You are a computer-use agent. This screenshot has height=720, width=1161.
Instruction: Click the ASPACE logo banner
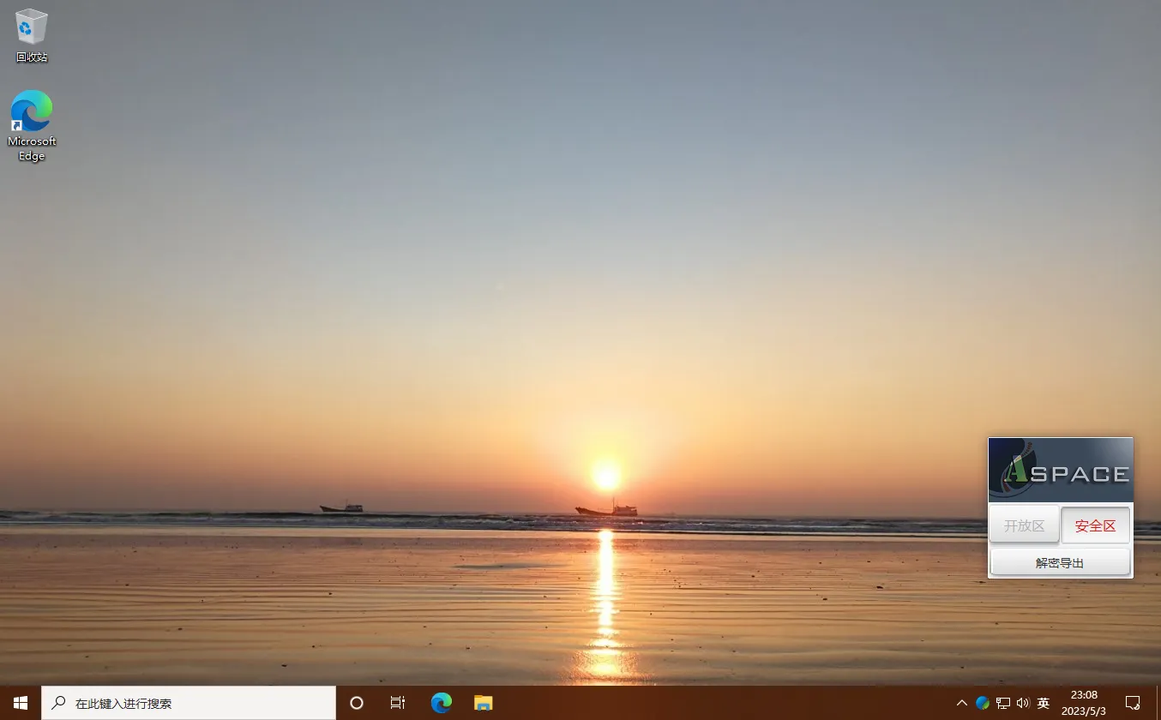(1061, 469)
